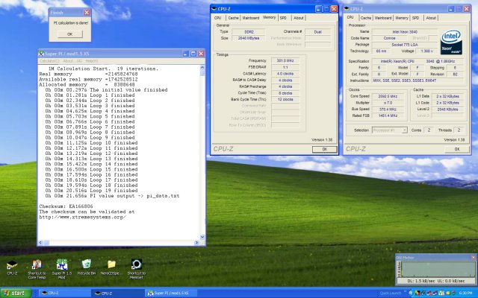The image size is (478, 298).
Task: Open the NeroCDSpe folder desktop icon
Action: point(111,264)
